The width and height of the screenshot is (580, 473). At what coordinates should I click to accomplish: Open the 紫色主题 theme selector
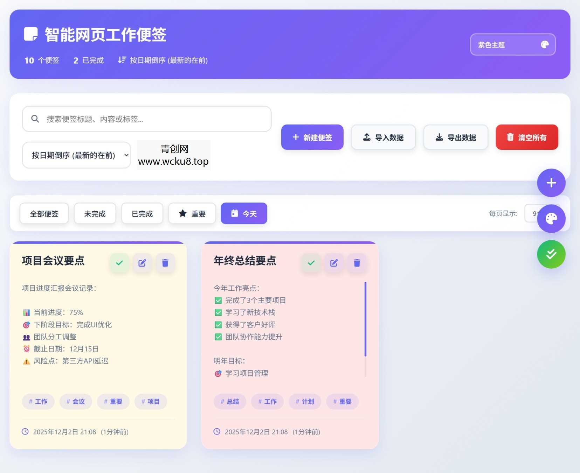(512, 44)
